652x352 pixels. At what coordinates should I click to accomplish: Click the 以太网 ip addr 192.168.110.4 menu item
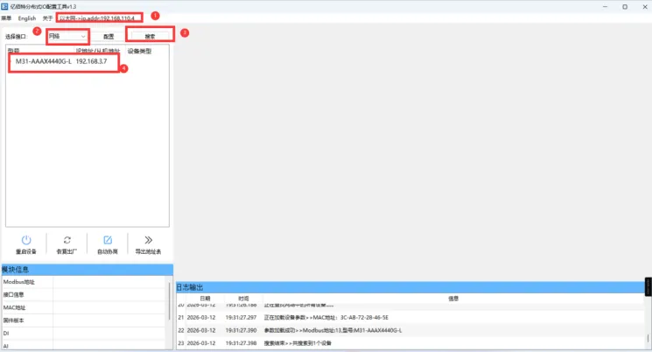97,18
